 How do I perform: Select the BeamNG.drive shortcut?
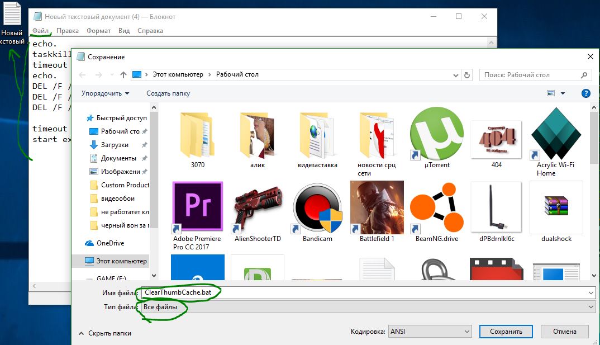point(437,211)
